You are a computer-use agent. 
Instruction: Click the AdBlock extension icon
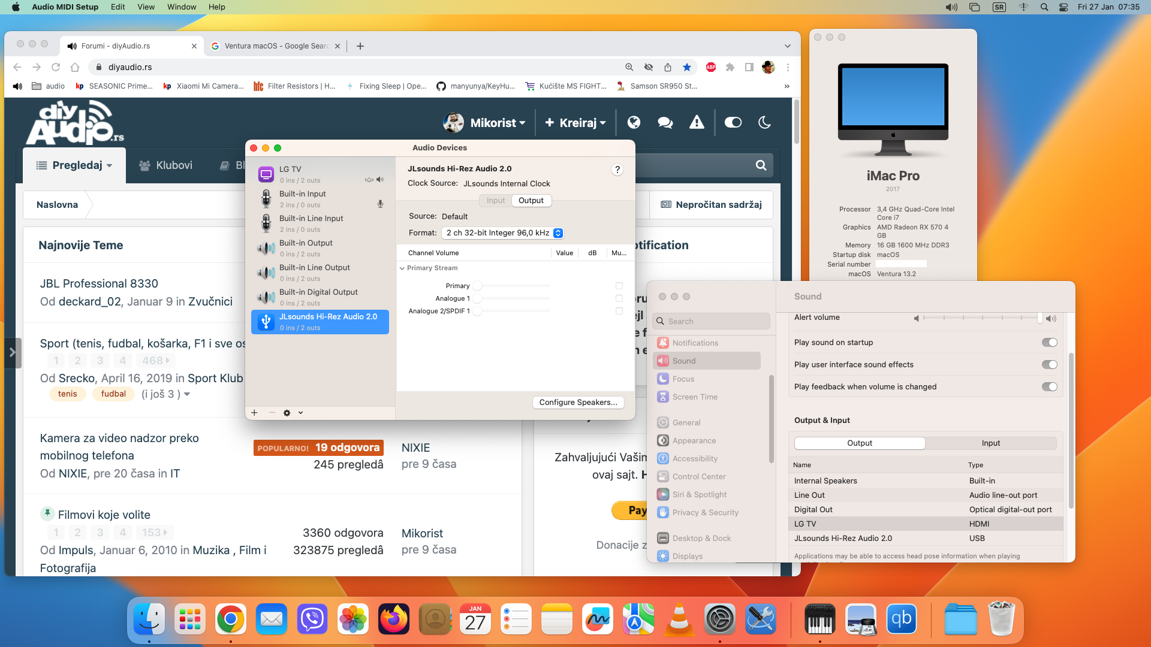[711, 67]
